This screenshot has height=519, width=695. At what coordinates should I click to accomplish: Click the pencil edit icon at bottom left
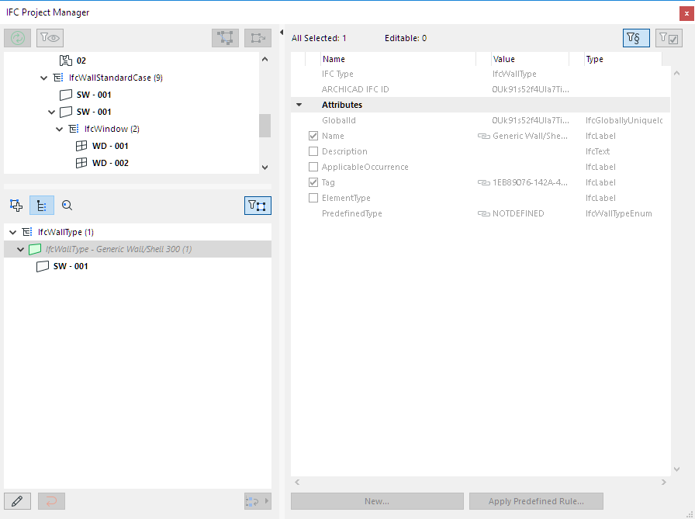tap(17, 501)
